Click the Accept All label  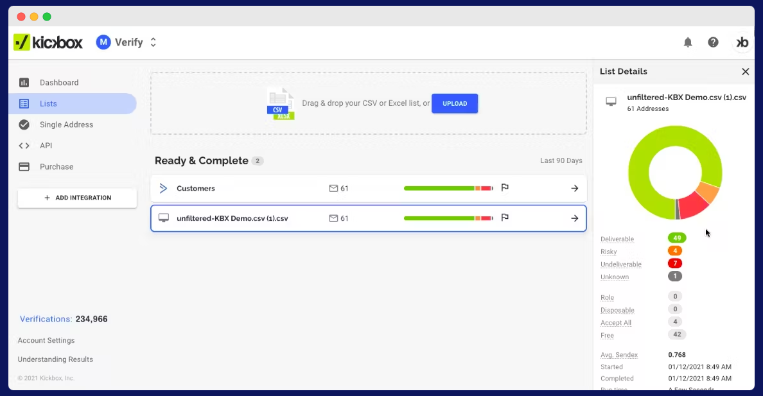click(616, 323)
